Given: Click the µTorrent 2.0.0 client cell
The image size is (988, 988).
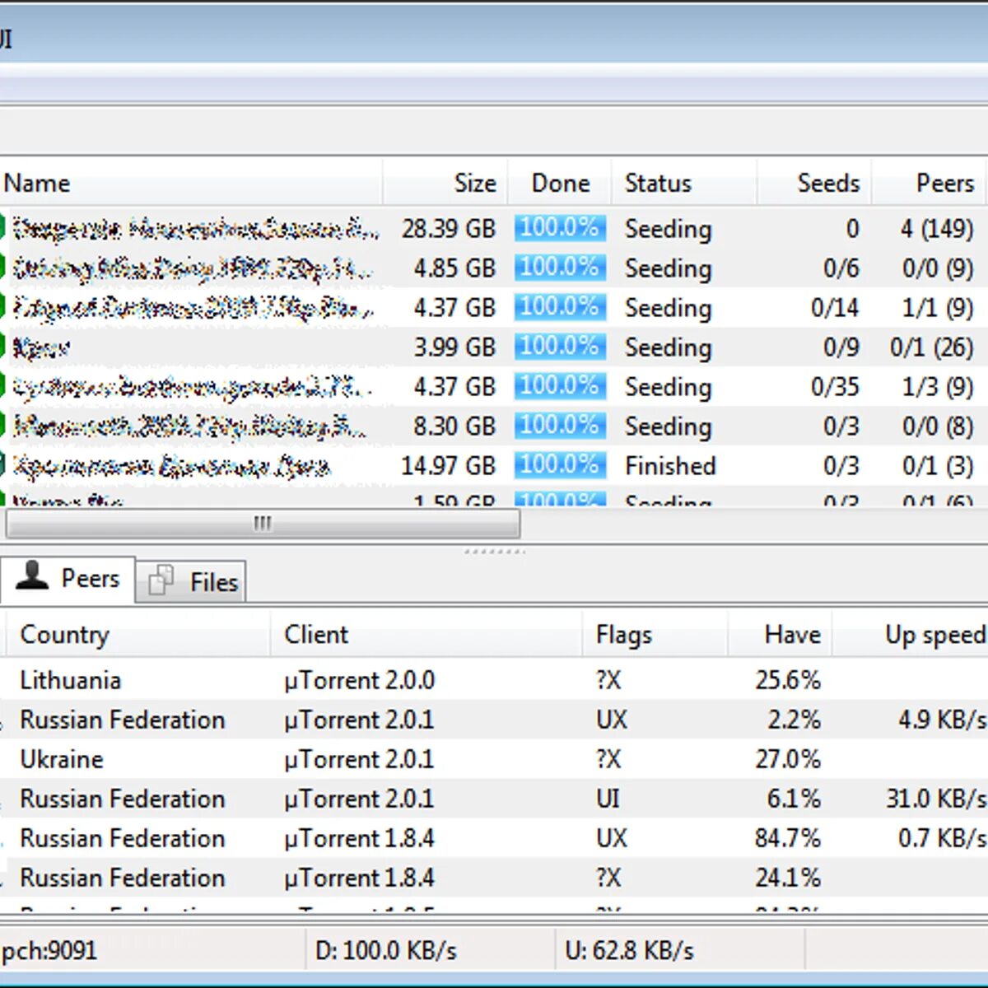Looking at the screenshot, I should point(359,680).
